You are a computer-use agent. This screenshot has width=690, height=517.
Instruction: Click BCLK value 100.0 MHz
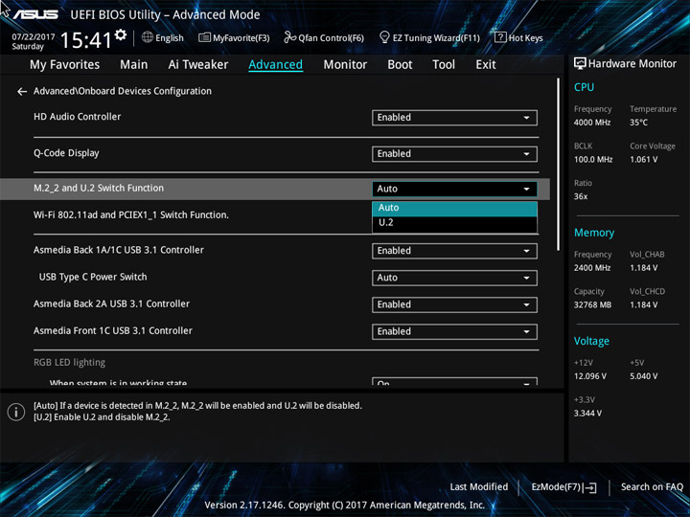click(593, 160)
